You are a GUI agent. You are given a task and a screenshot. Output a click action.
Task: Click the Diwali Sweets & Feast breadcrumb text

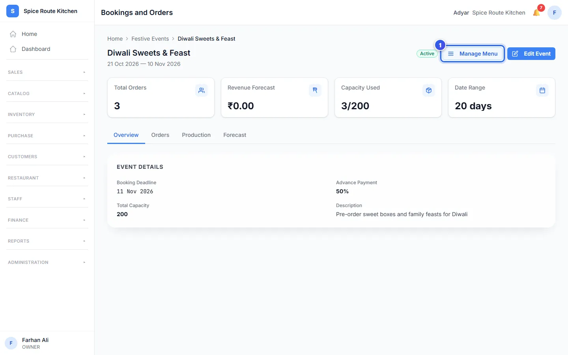pyautogui.click(x=206, y=39)
